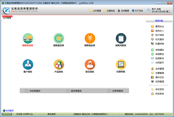Screen dimensions: 174x117
Task: Open 微信通知 from common functions
Action: [159, 50]
